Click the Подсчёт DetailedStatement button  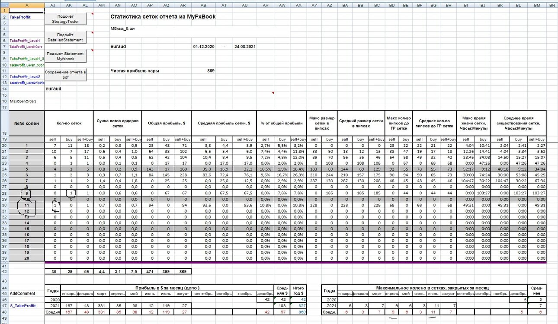tap(66, 37)
